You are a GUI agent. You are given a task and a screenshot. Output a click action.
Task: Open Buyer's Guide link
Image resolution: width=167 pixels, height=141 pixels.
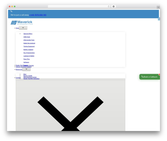(28, 76)
